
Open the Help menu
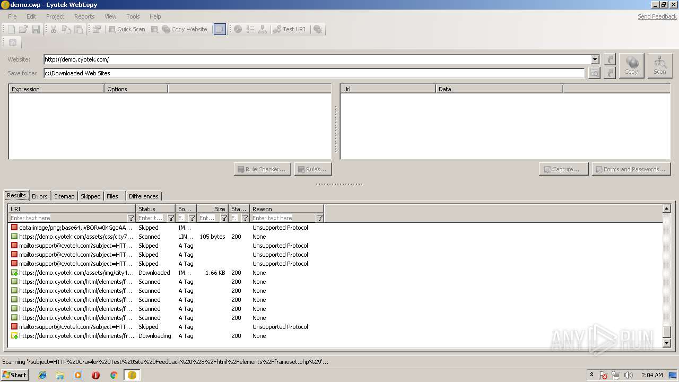point(155,16)
